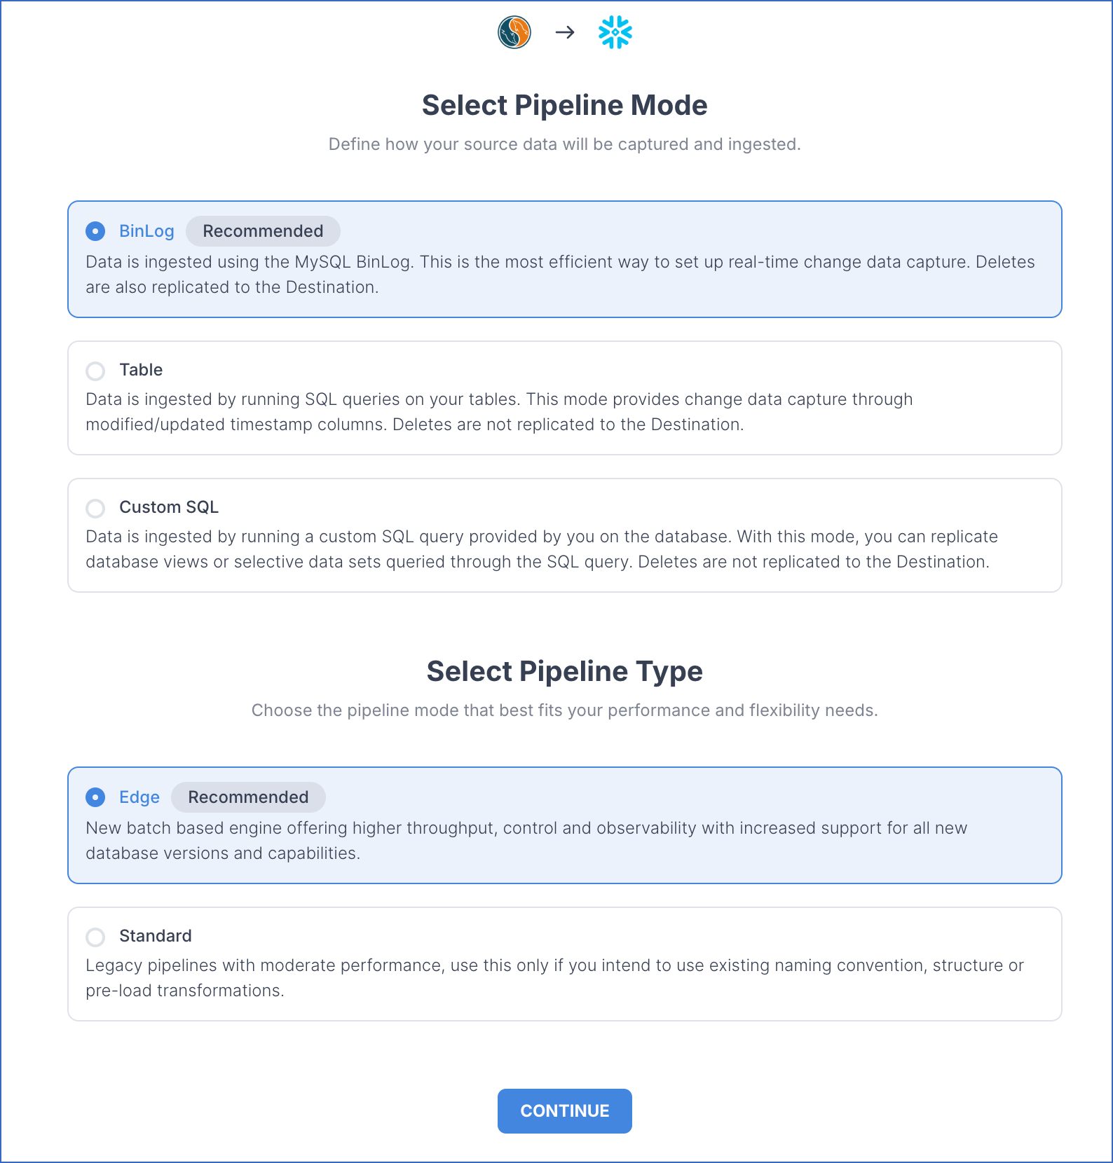Click the Recommended badge beside BinLog
The image size is (1113, 1163).
coord(263,231)
